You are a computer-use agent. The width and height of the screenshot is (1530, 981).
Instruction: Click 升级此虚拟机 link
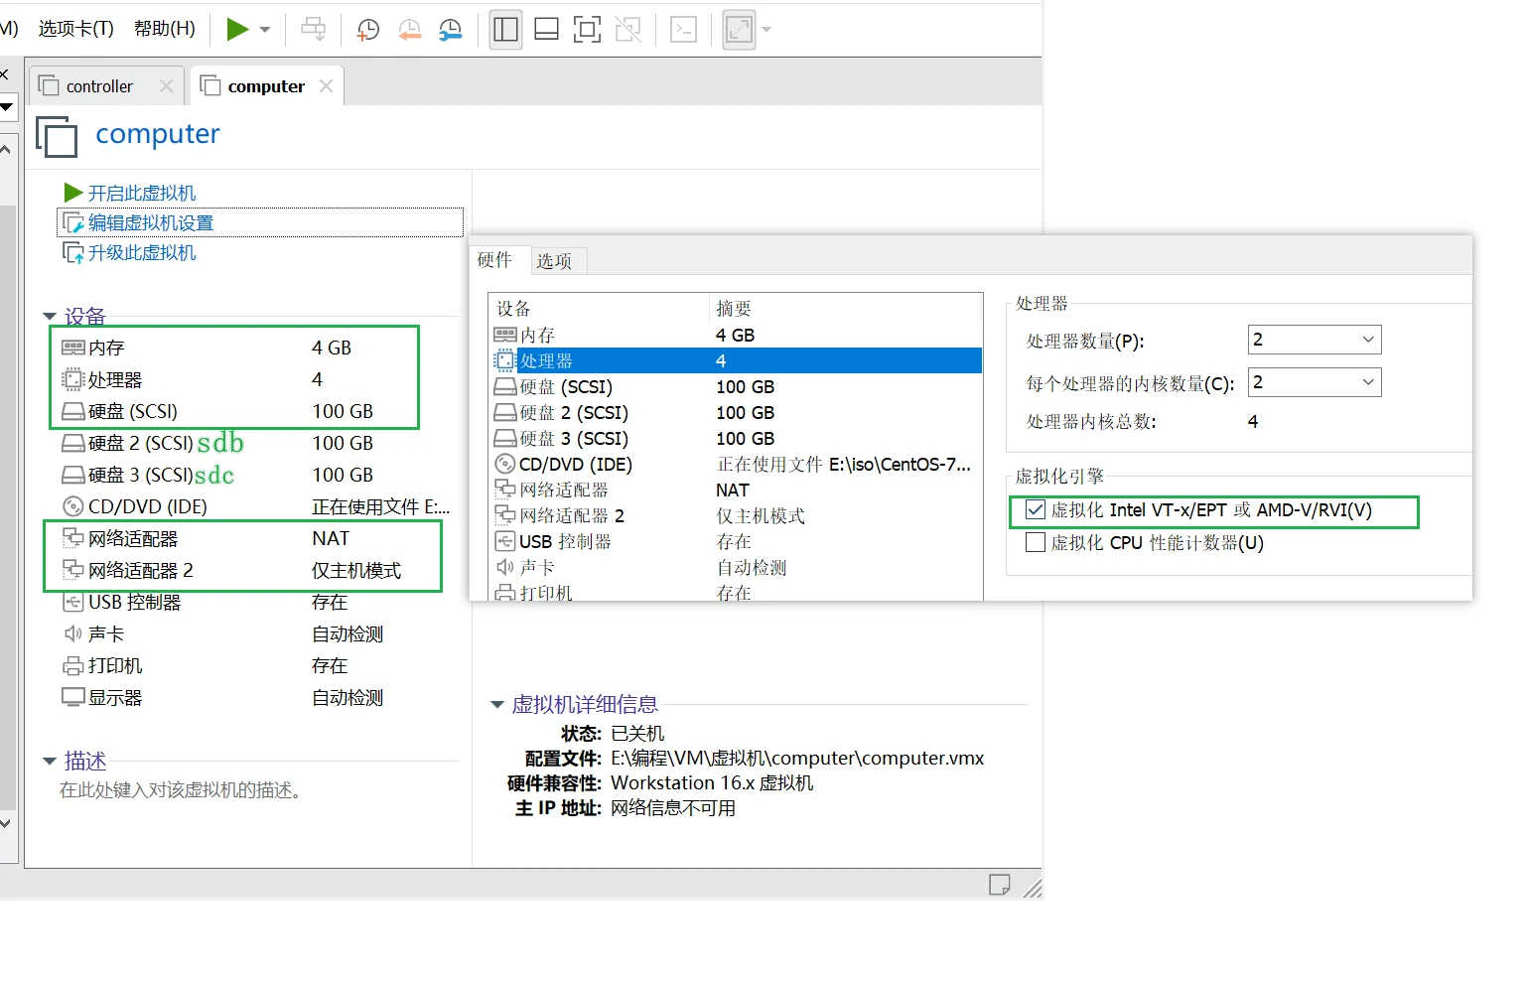[141, 253]
